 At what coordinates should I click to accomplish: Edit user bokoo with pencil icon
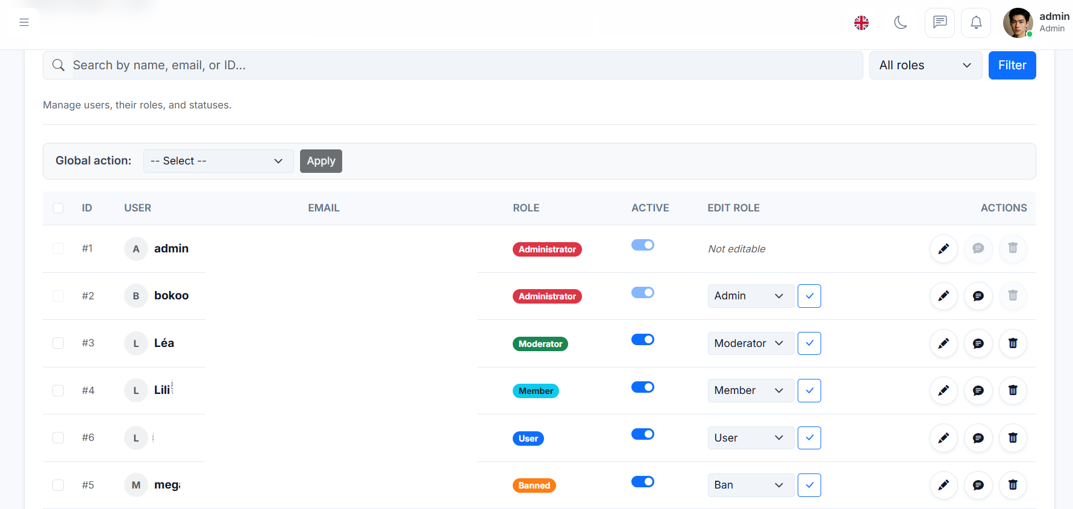943,296
